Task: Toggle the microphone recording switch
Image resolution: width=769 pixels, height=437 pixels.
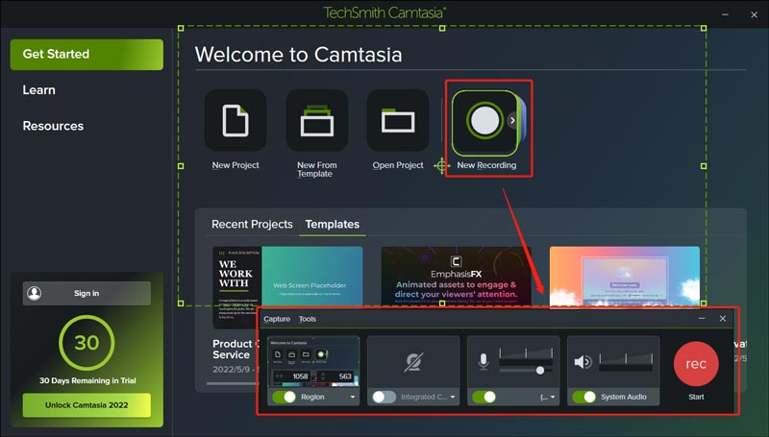Action: [484, 397]
